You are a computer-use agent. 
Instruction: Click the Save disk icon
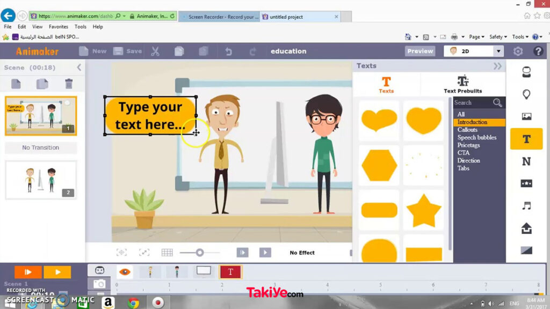118,51
